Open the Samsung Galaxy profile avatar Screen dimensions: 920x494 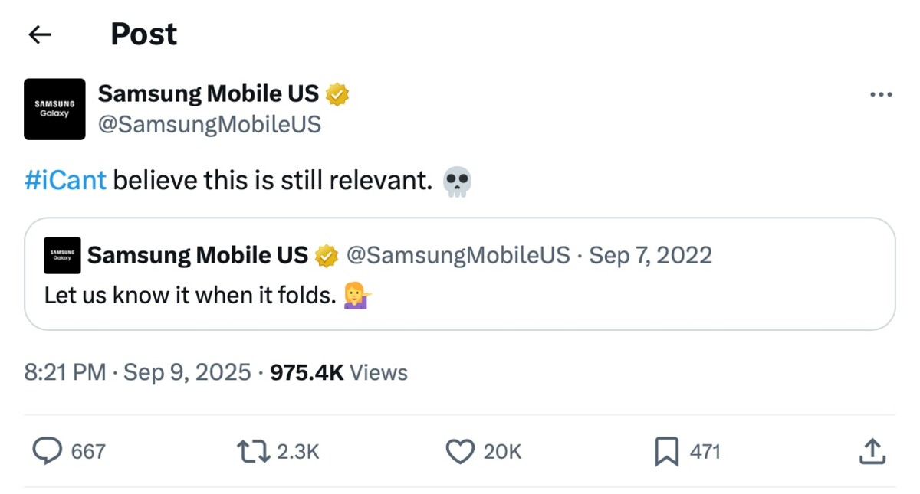click(x=54, y=109)
